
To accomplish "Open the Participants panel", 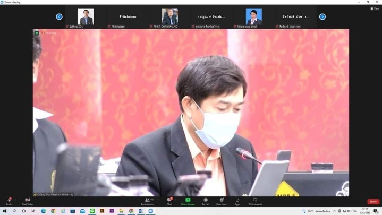I will pos(147,201).
